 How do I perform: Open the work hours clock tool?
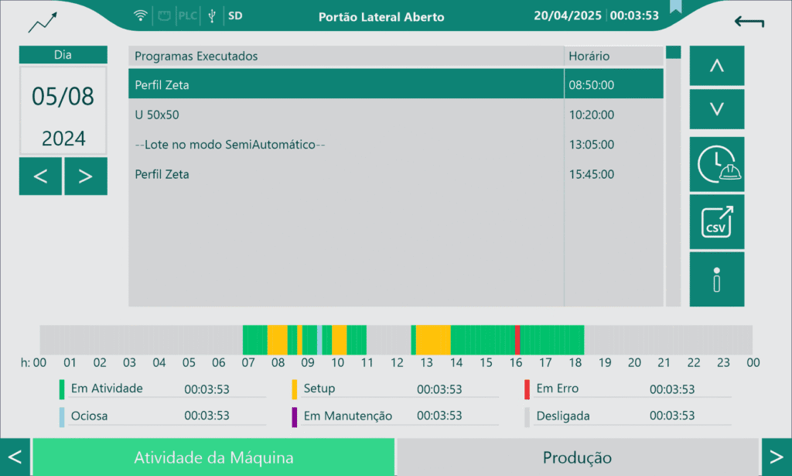pyautogui.click(x=716, y=164)
